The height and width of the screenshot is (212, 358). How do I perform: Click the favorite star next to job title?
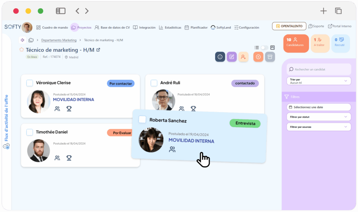22,50
